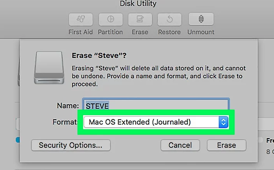This screenshot has width=274, height=170.
Task: Click the Unmount toolbar label
Action: pos(201,32)
